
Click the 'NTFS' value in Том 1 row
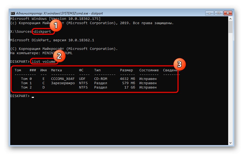pos(83,83)
